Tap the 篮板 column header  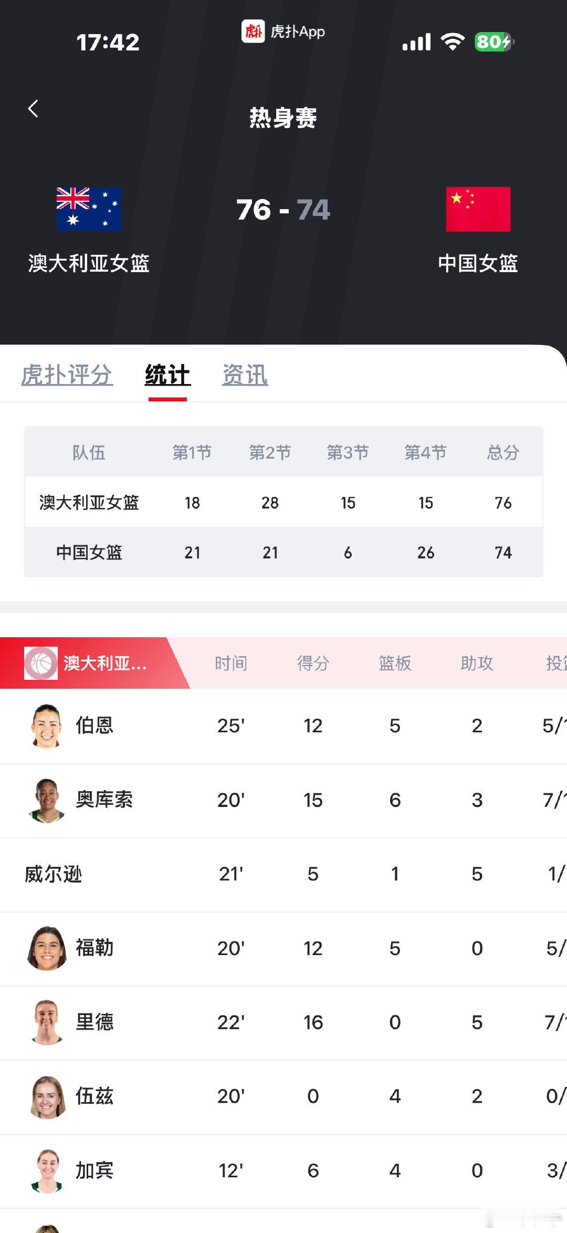395,664
